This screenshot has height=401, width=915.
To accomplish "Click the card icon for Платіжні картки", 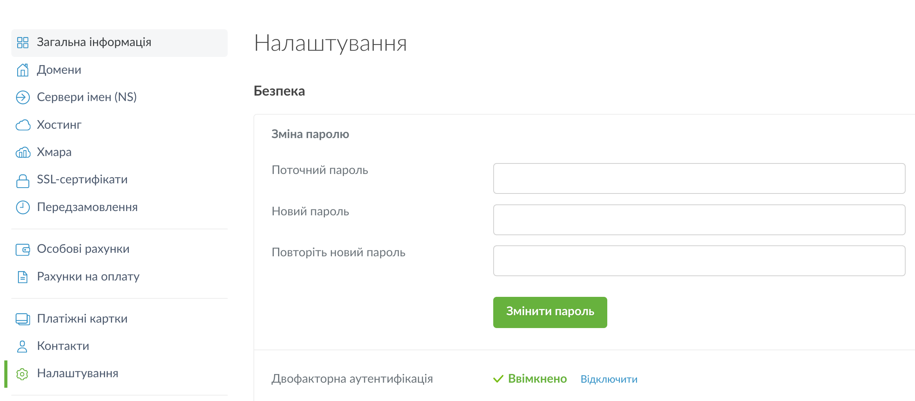I will [x=23, y=319].
